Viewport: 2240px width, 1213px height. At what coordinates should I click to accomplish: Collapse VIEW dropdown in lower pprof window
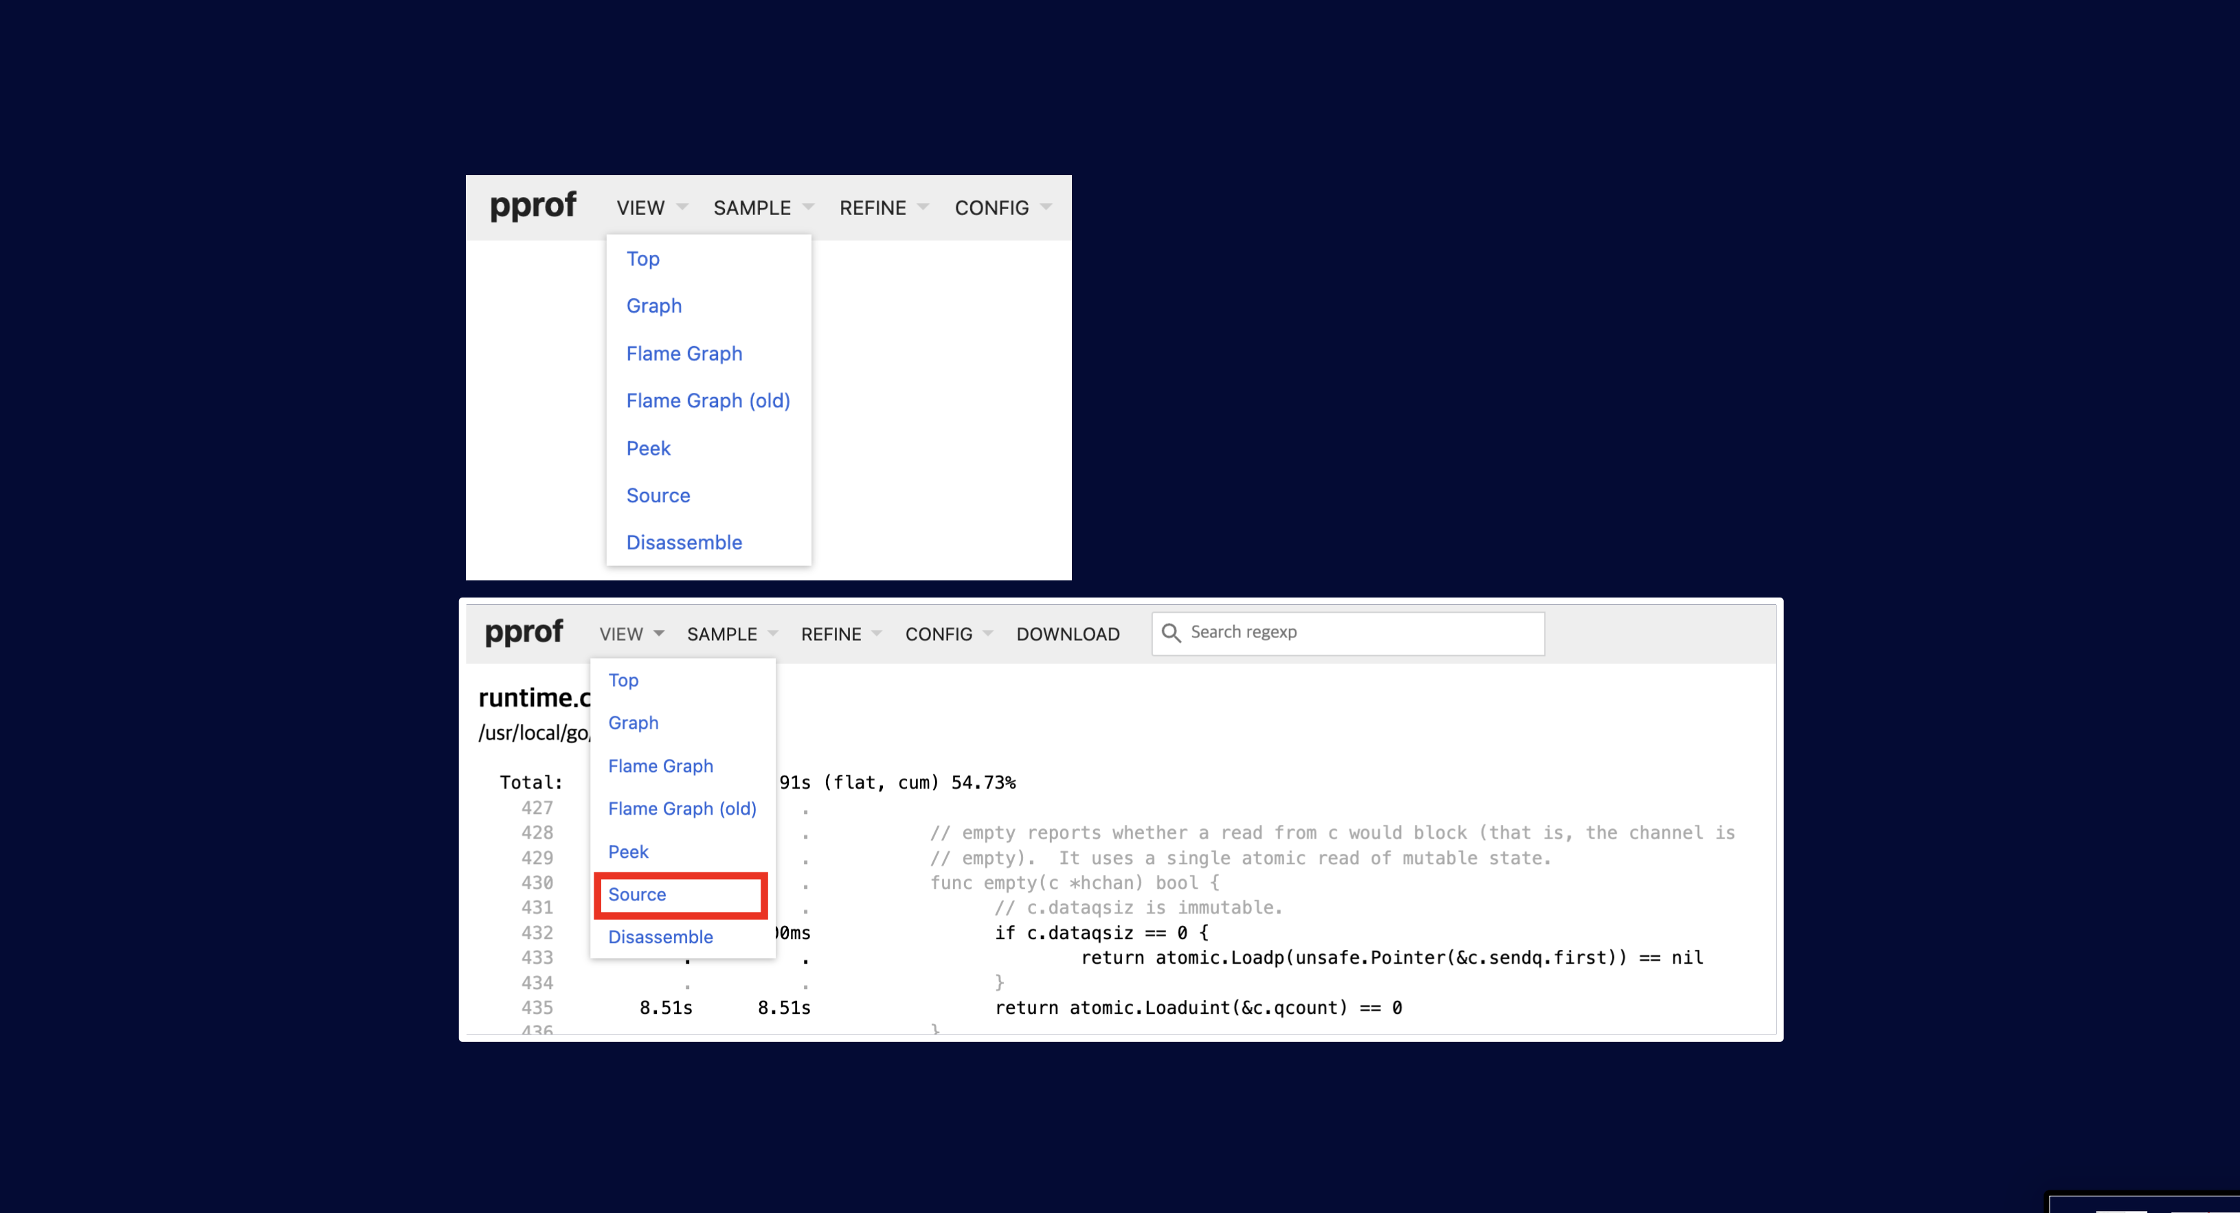(x=632, y=634)
